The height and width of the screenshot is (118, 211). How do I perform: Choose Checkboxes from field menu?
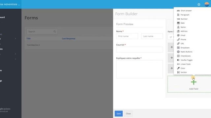pos(186,56)
